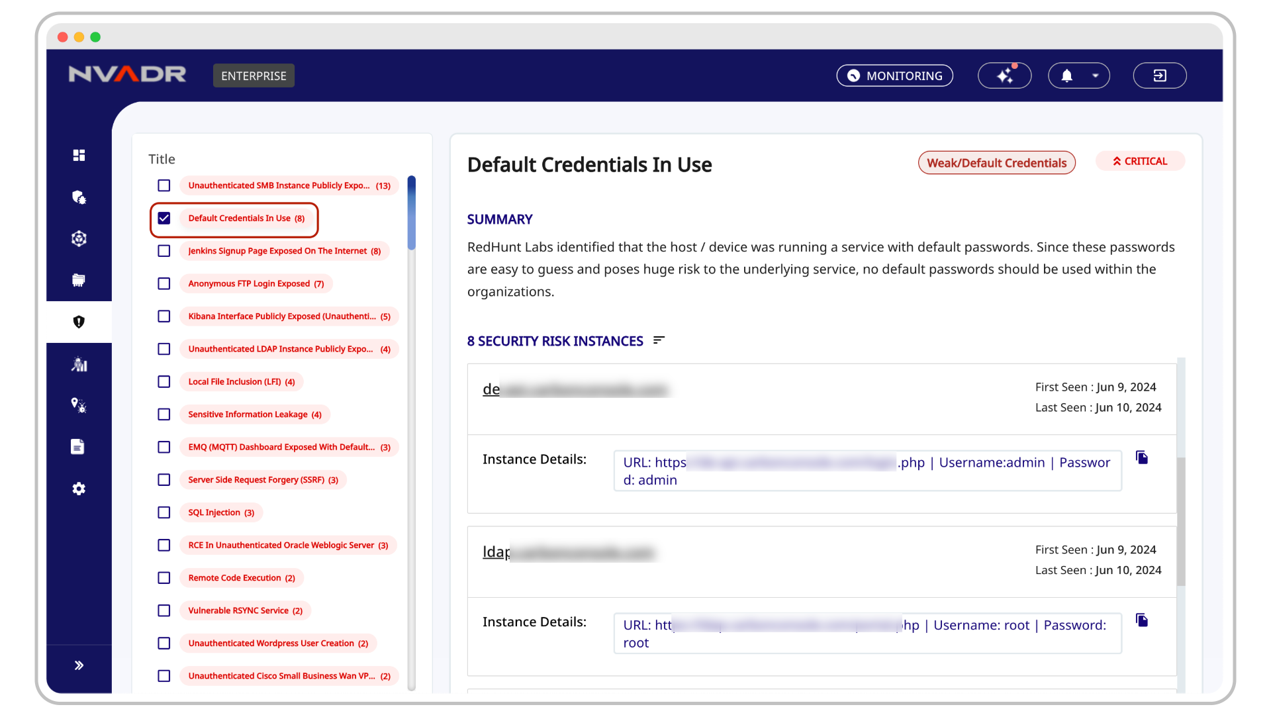
Task: Check the SQL Injection checkbox
Action: pyautogui.click(x=164, y=512)
